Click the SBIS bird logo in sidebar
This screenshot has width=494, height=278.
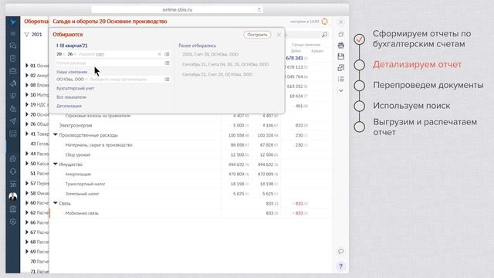pos(13,22)
